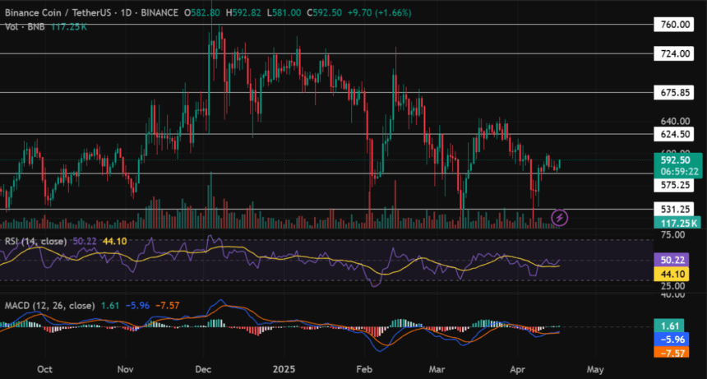
Task: Click the MACD histogram 1.61 axis label
Action: (x=669, y=326)
